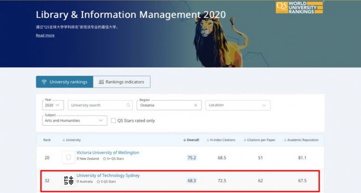Click the rank value 32
The width and height of the screenshot is (361, 193).
[x=47, y=180]
